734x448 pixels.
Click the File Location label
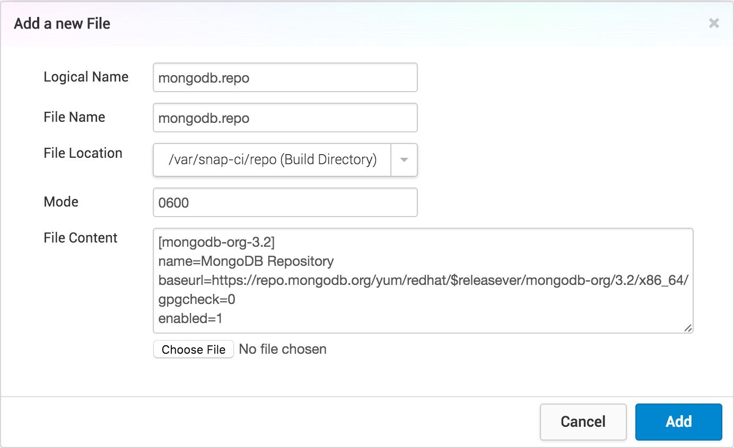tap(83, 154)
